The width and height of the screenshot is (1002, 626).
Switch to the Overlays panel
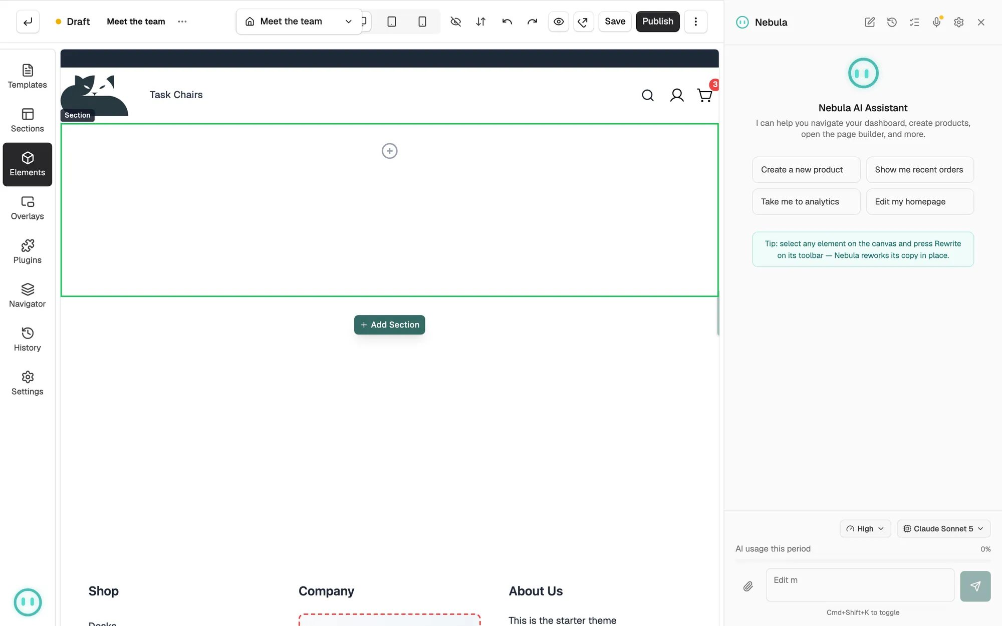click(27, 208)
